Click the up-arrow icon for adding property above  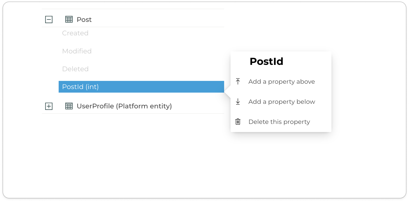tap(238, 81)
